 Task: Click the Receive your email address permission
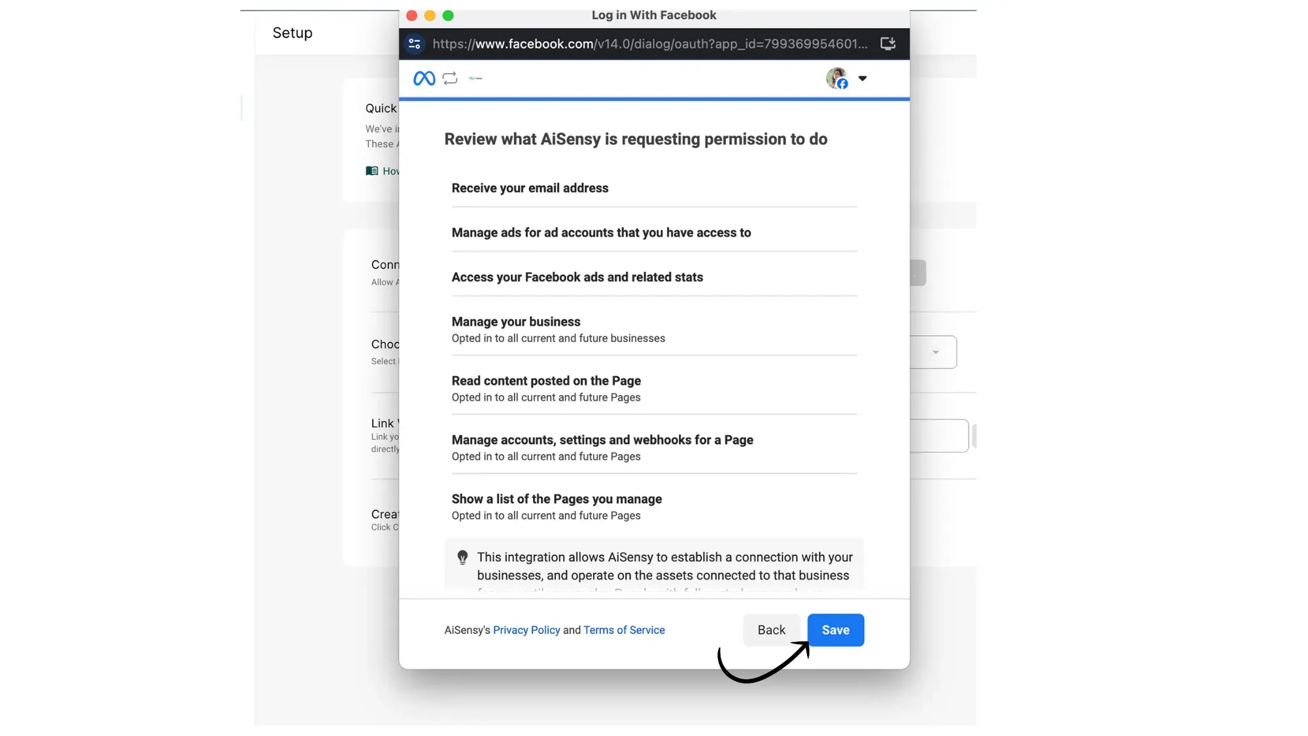530,188
